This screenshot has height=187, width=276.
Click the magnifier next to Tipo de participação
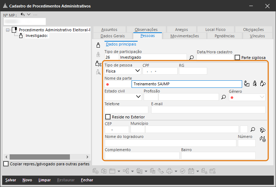tap(191, 58)
